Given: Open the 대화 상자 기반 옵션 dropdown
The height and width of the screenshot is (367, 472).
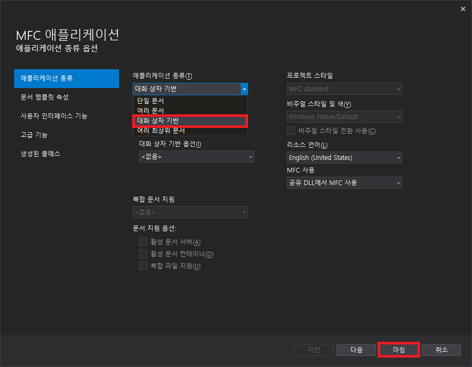Looking at the screenshot, I should pos(197,156).
